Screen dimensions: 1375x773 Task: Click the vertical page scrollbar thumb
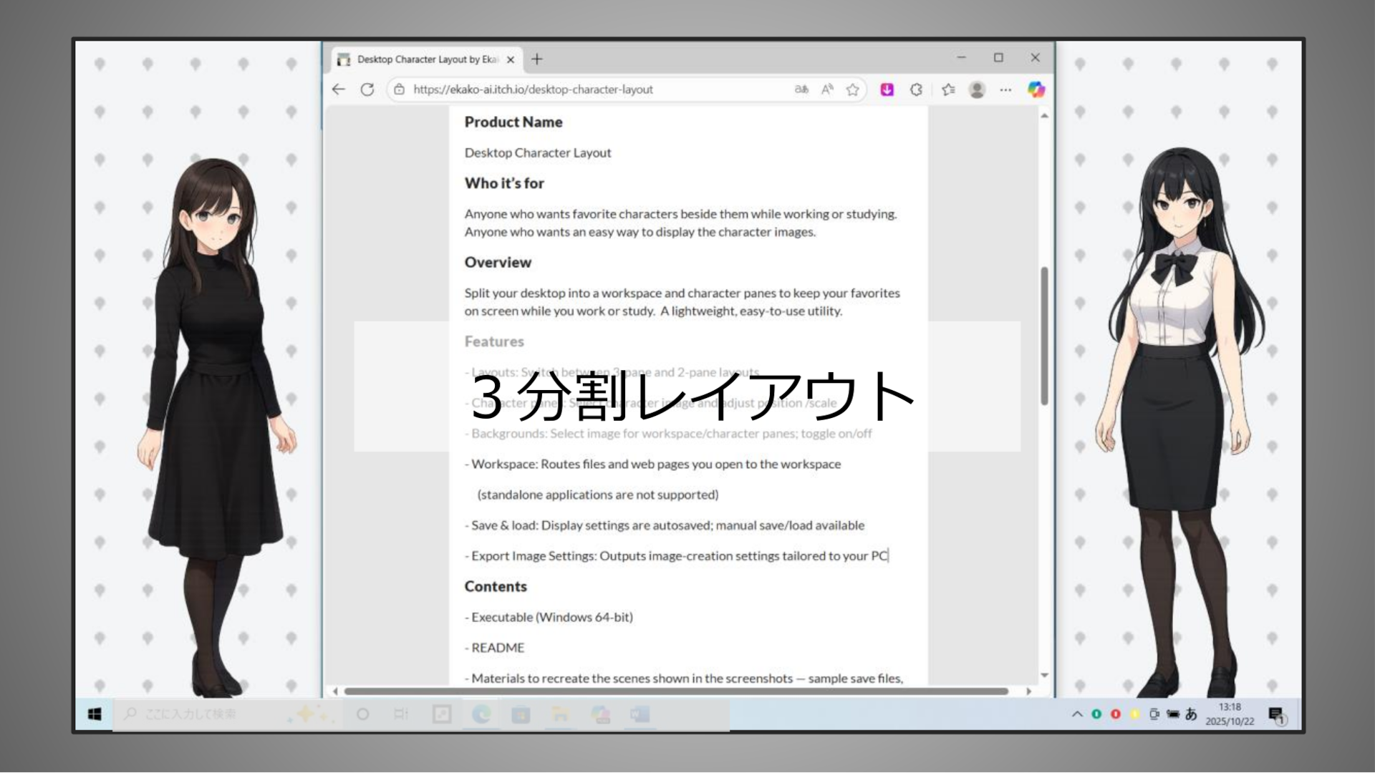pos(1044,336)
